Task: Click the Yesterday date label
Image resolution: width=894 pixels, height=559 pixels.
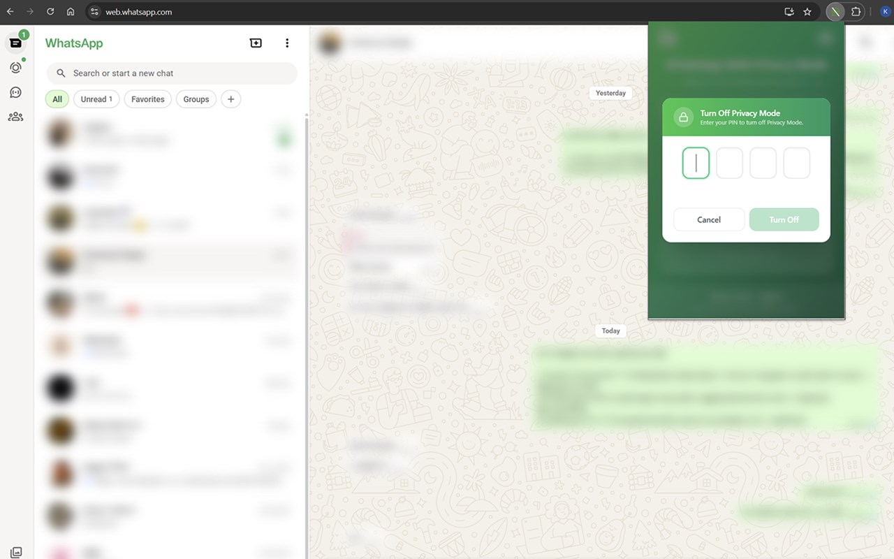Action: coord(611,93)
